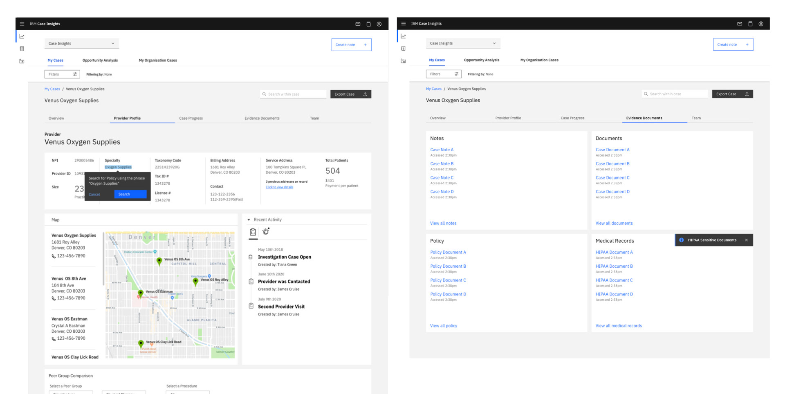
Task: Select Venus OS Clay Lick Road map pin
Action: (x=141, y=344)
